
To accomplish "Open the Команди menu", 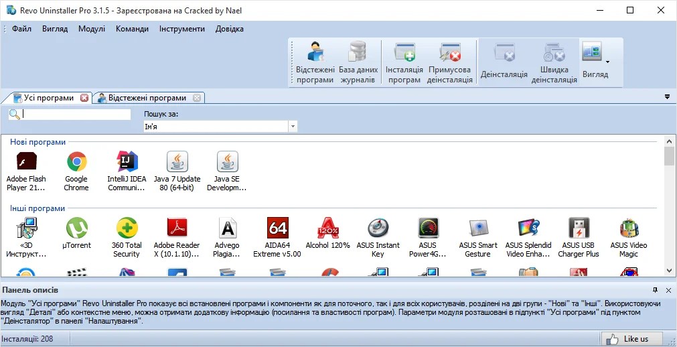I will coord(132,29).
